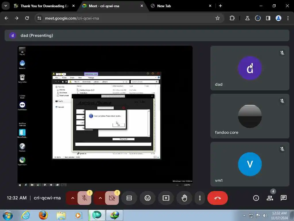Expand audio settings arrow near microphone
The image size is (294, 221).
tap(73, 198)
